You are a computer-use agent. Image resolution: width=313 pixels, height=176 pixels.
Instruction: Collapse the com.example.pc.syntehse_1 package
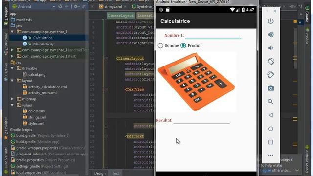[x=12, y=32]
